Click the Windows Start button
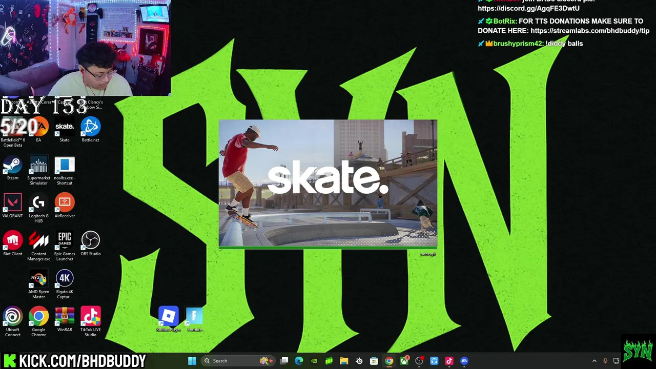656x369 pixels. [x=192, y=361]
